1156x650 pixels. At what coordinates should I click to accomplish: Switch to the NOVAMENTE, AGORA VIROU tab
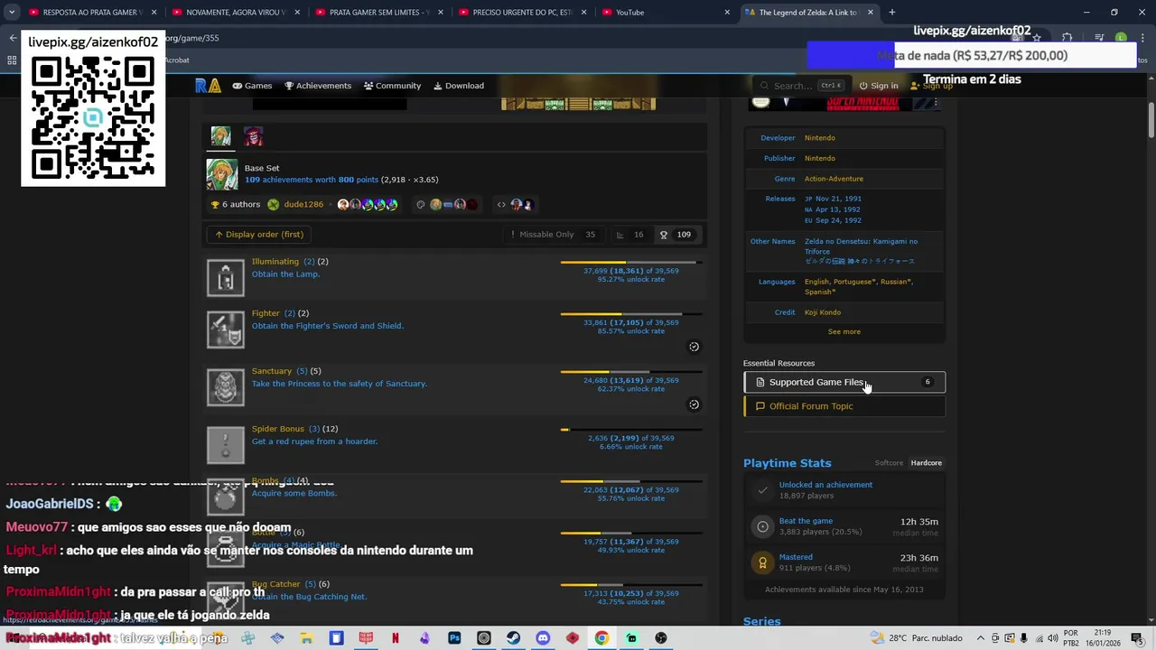235,13
